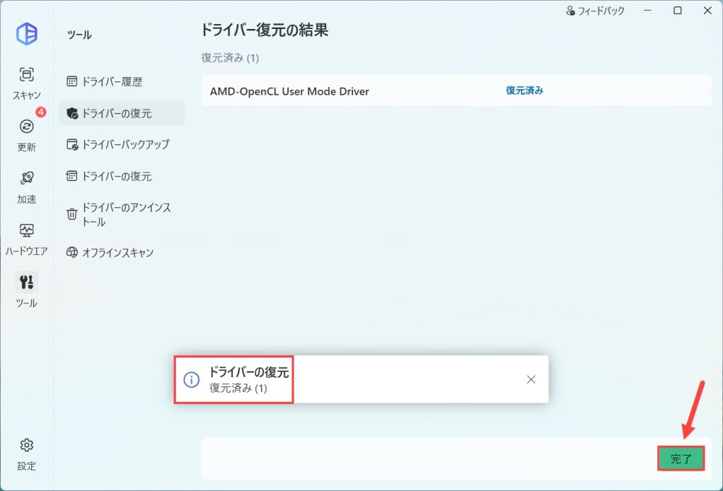Click the ドライバー復元の結果 heading
Viewport: 723px width, 491px height.
coord(265,30)
